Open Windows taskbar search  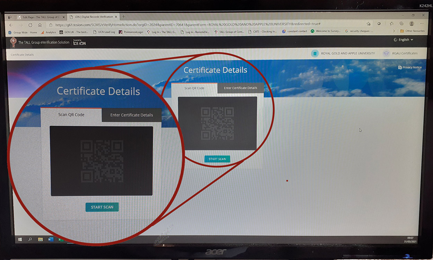pos(30,239)
